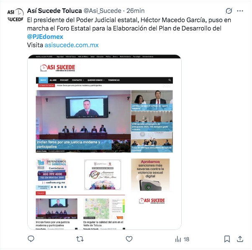
Task: Visit the asisucede.com.mx link
Action: tap(72, 45)
